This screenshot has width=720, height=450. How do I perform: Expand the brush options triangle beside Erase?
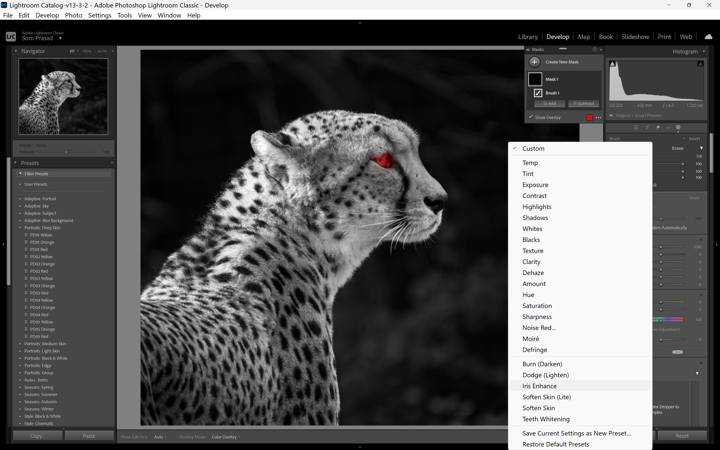click(x=701, y=148)
